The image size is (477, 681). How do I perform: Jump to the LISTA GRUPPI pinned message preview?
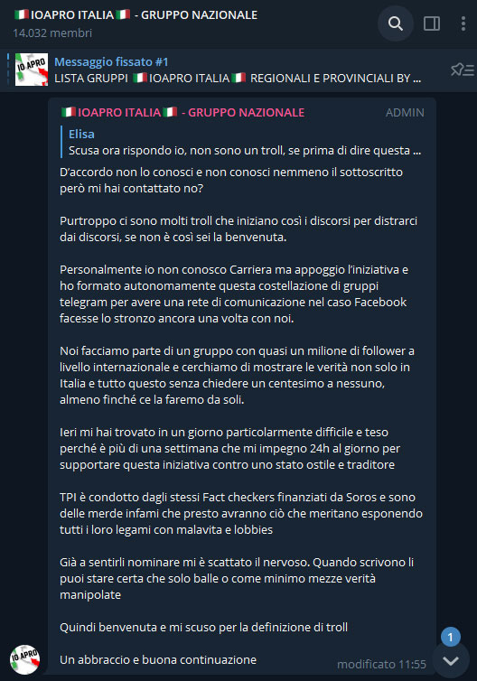238,79
